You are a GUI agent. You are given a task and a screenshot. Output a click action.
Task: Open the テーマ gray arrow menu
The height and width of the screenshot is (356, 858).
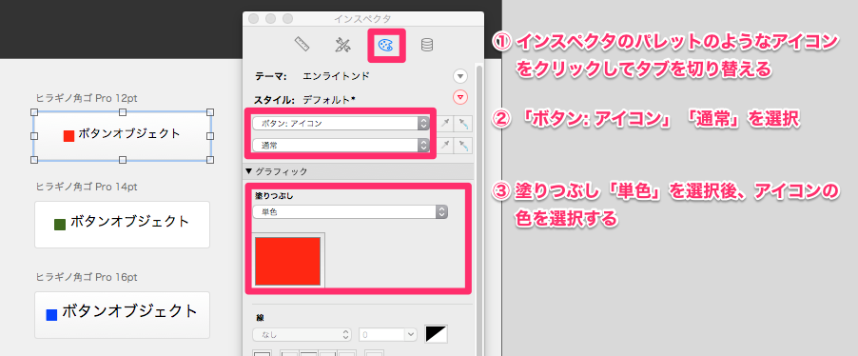[460, 76]
